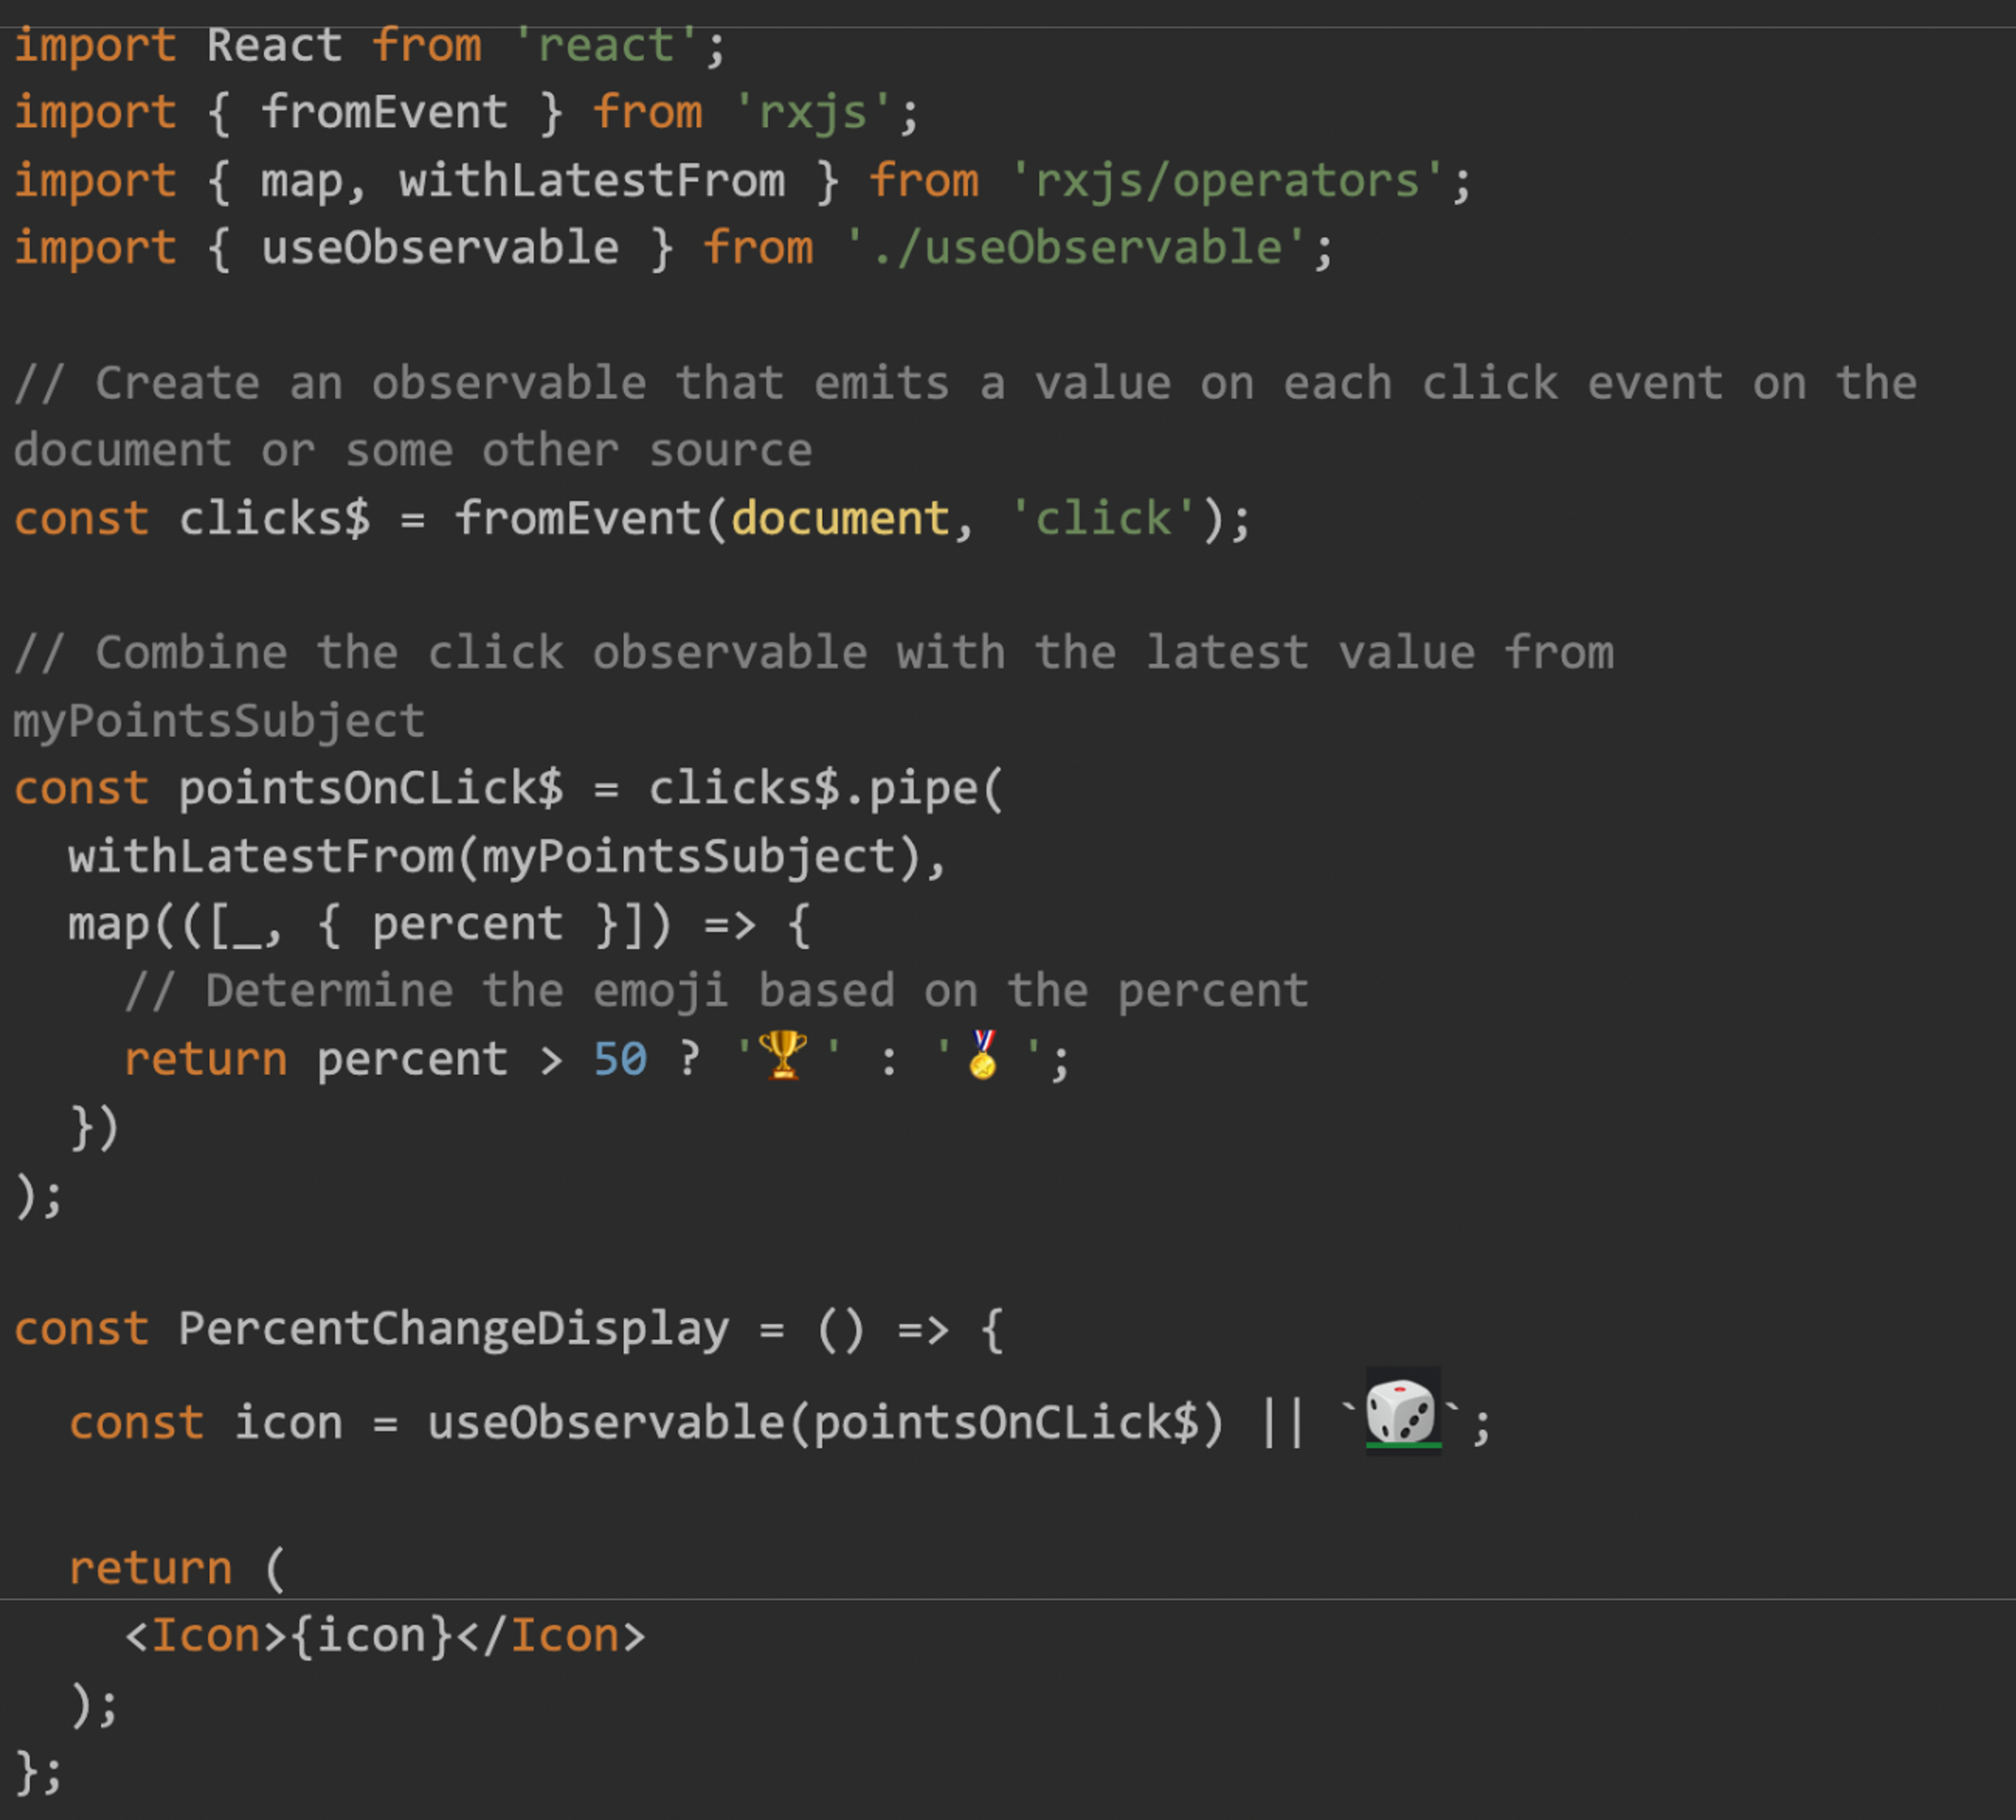
Task: Click React identifier in the first import
Action: click(x=274, y=46)
